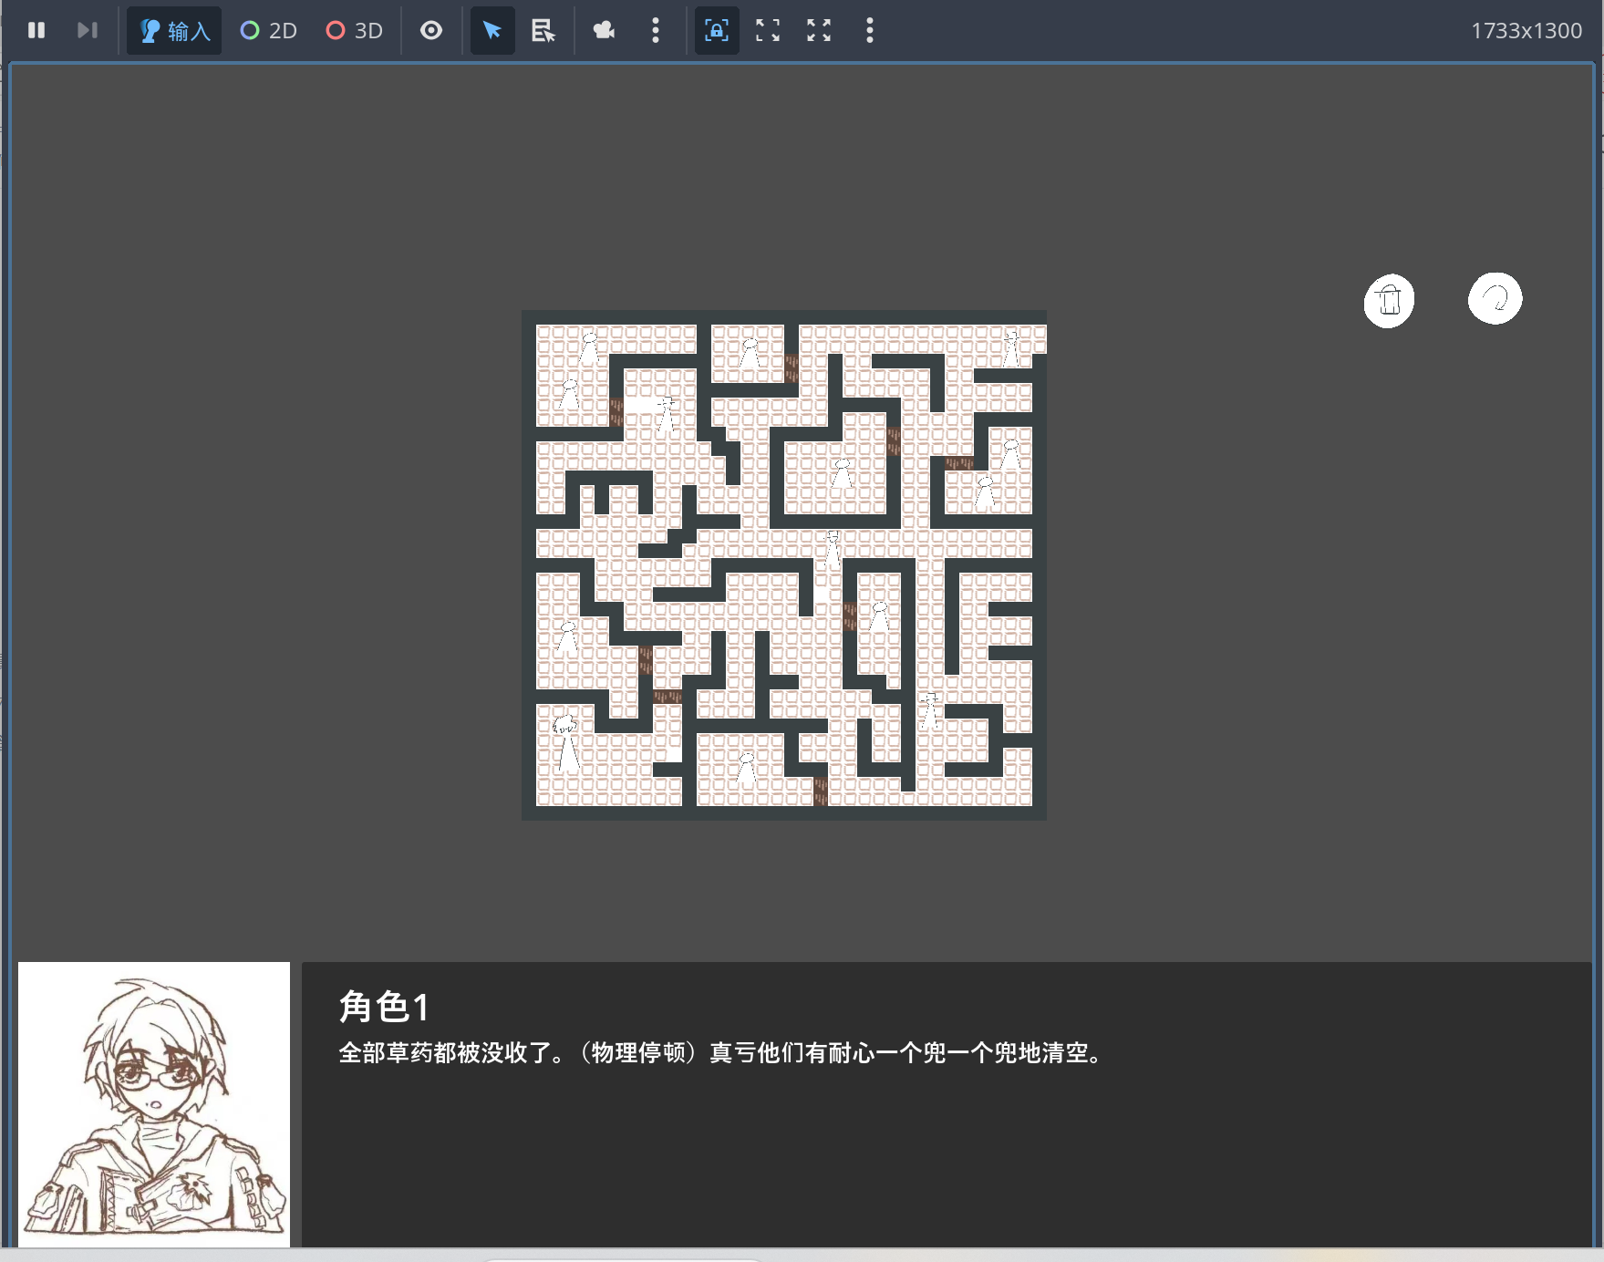Click the large tree-haired figure in maze
Screen dimensions: 1604x1262
click(566, 742)
